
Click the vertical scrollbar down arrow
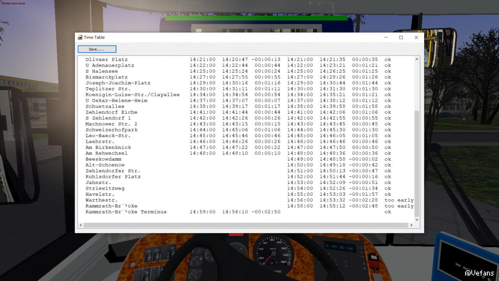coord(416,220)
